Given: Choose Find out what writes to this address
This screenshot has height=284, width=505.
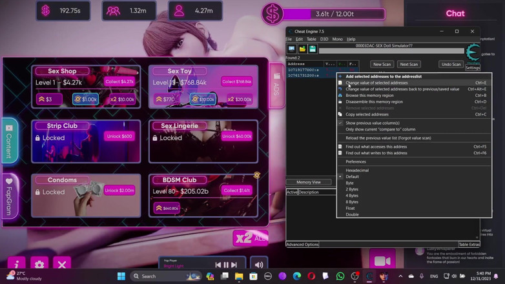Looking at the screenshot, I should point(414,153).
